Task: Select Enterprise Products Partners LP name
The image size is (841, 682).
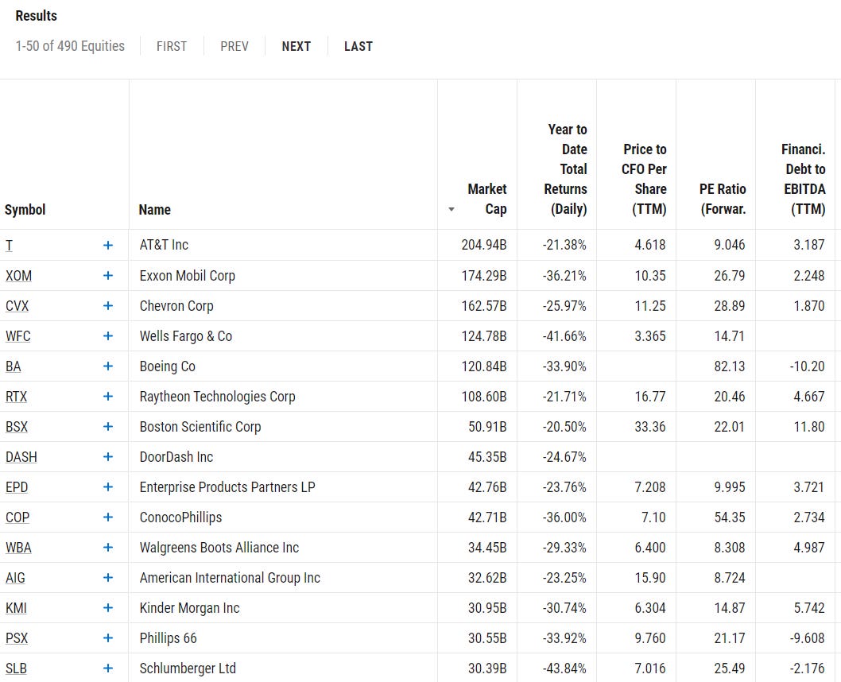Action: click(227, 486)
